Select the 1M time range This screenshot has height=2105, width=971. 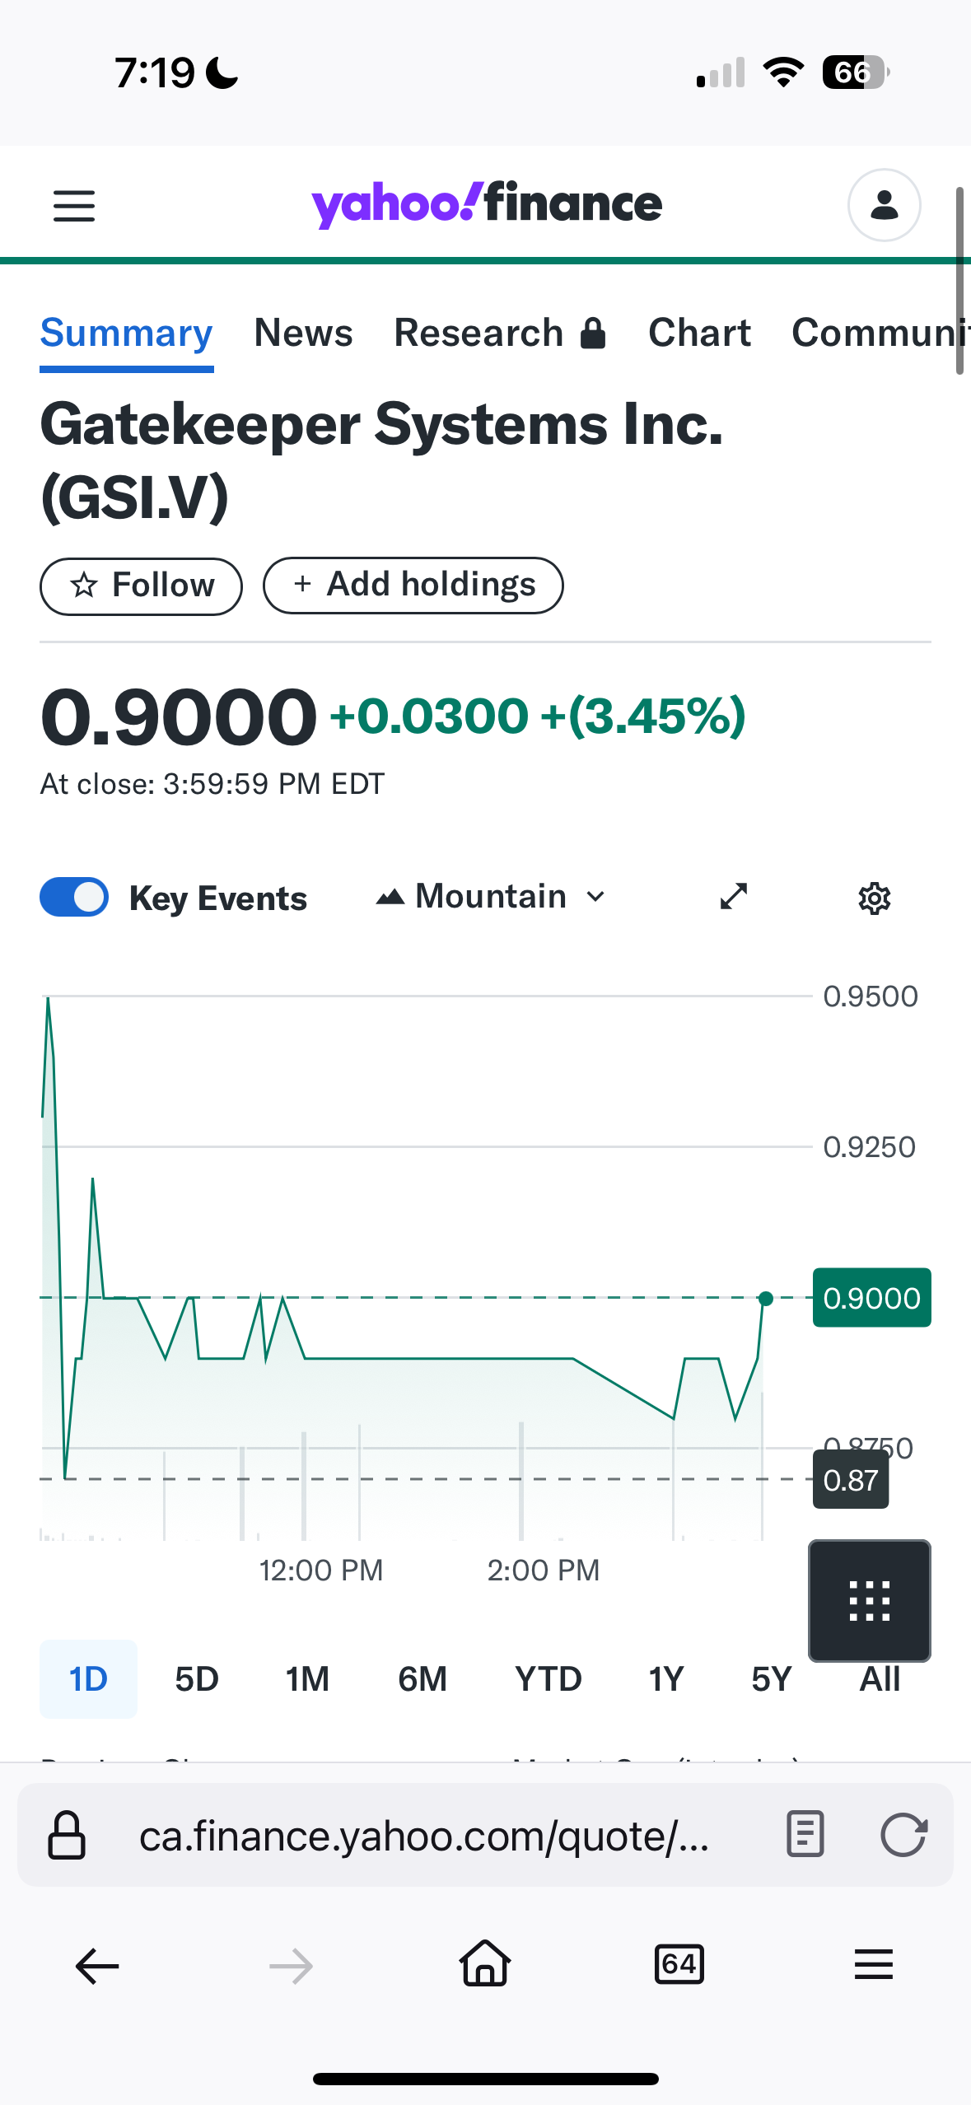[307, 1679]
